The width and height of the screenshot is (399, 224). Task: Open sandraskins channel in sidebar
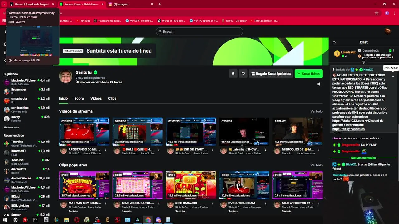click(x=26, y=110)
